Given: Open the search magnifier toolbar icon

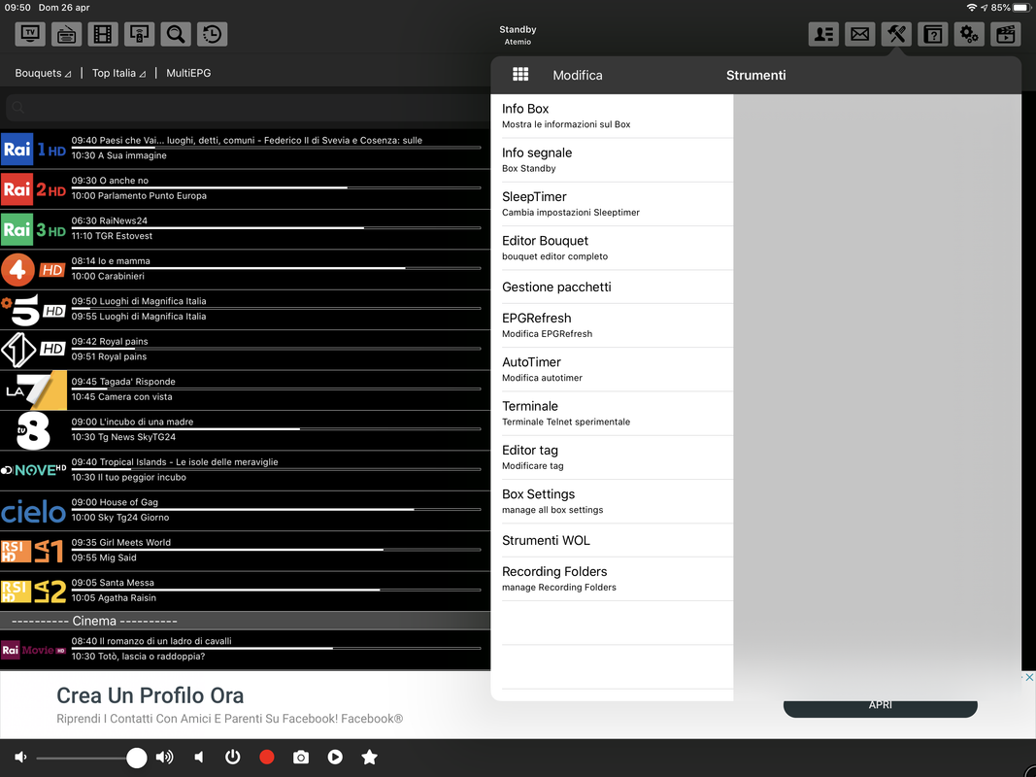Looking at the screenshot, I should [176, 34].
